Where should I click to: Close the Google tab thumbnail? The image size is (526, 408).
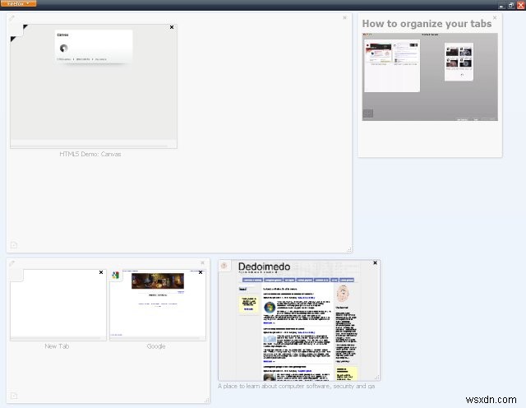[201, 272]
